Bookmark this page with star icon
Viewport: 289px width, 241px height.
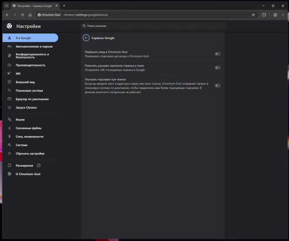(253, 15)
